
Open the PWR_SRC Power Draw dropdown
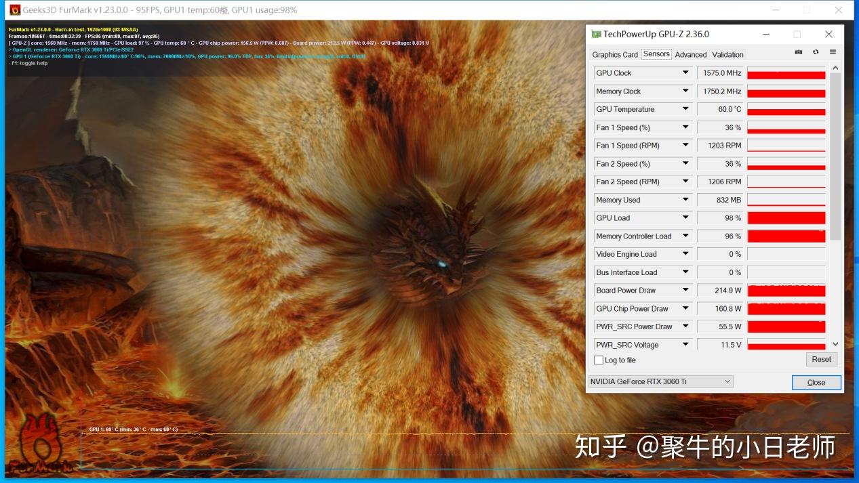(x=685, y=327)
